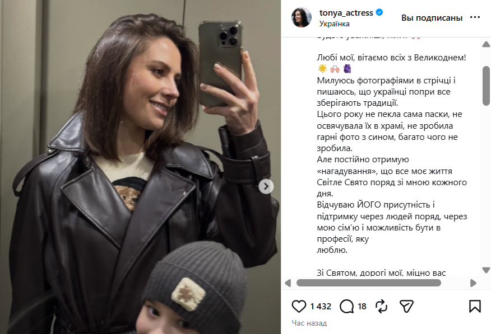The width and height of the screenshot is (491, 334).
Task: Click the caption scroll down arrow
Action: click(x=486, y=270)
